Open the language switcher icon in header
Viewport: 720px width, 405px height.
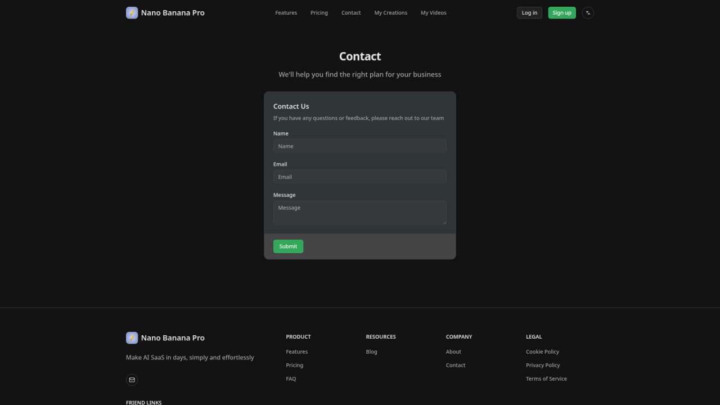588,12
